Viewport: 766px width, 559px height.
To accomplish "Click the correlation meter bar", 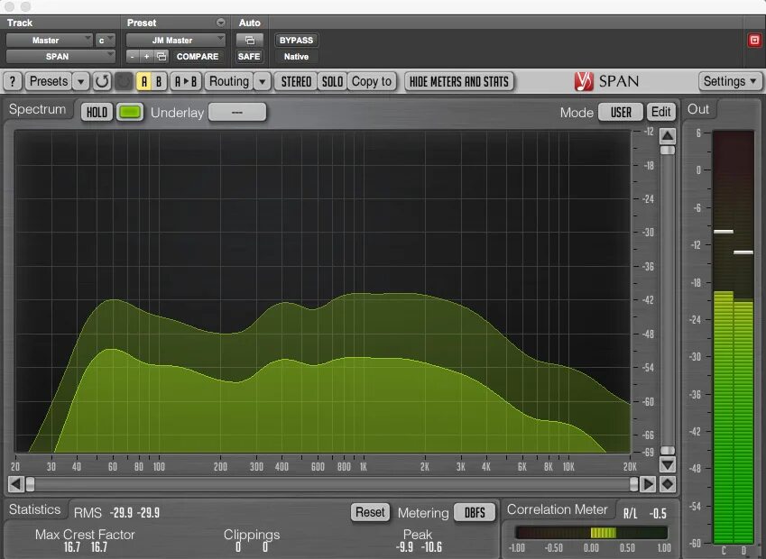I will pyautogui.click(x=591, y=533).
